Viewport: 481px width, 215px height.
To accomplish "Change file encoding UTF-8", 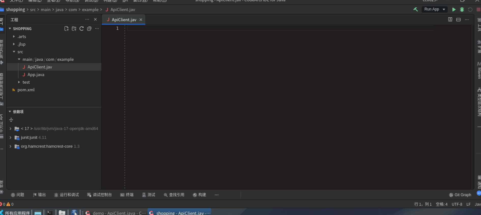I will coord(457,204).
